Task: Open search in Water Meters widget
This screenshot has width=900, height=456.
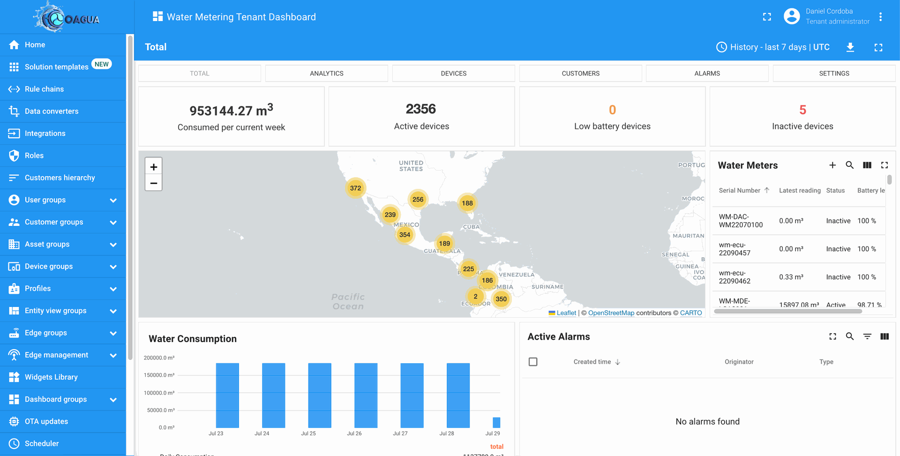Action: pyautogui.click(x=849, y=165)
